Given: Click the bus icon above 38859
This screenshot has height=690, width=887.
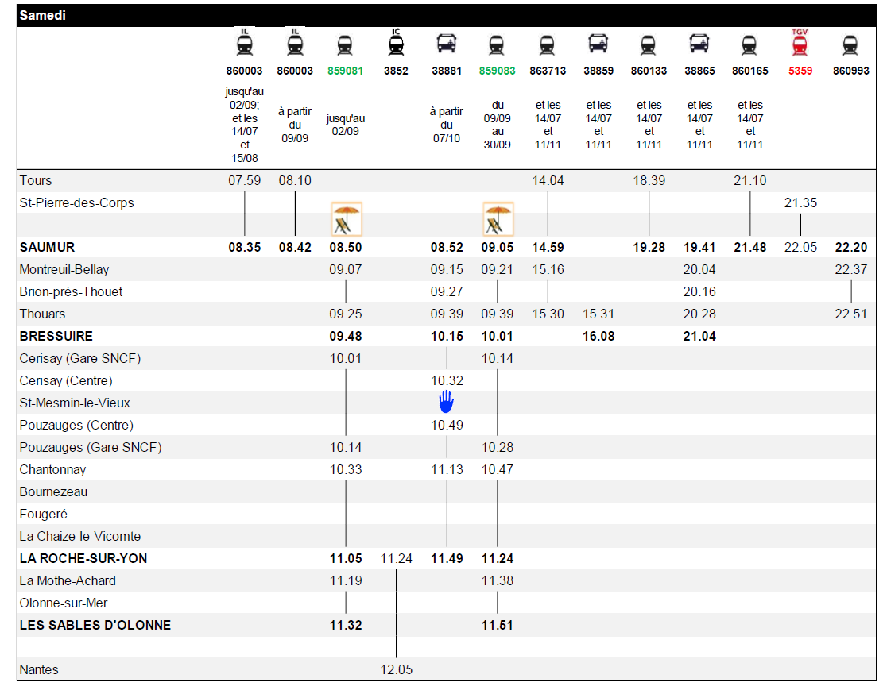Looking at the screenshot, I should [598, 44].
